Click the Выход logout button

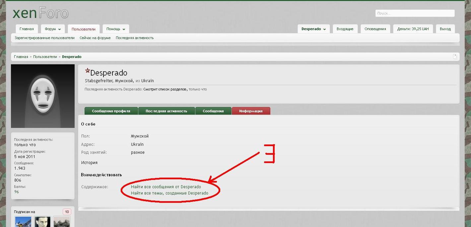[x=445, y=29]
